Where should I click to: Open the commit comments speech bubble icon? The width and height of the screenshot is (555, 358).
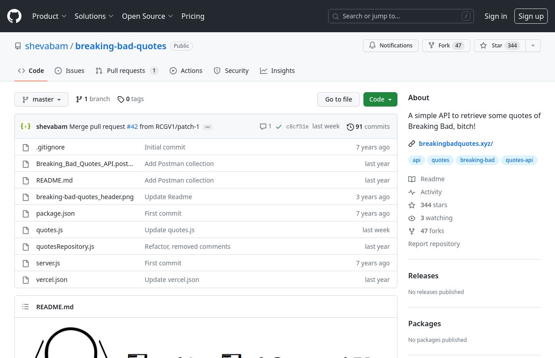(263, 127)
